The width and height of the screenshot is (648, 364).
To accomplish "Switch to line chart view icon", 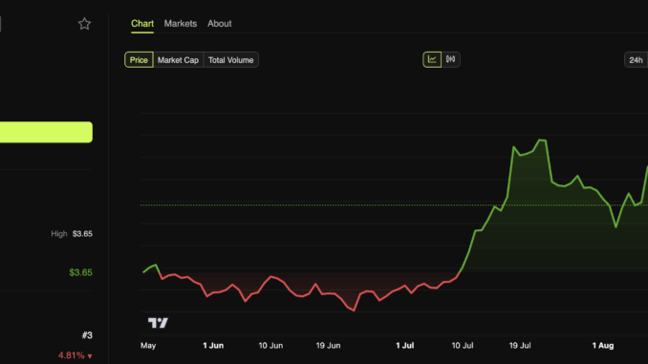I will 432,59.
